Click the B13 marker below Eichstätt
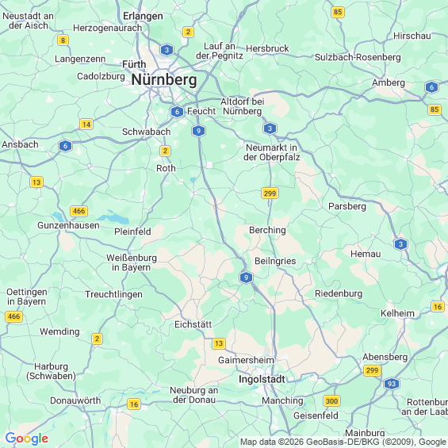This screenshot has height=448, width=448. pyautogui.click(x=219, y=343)
